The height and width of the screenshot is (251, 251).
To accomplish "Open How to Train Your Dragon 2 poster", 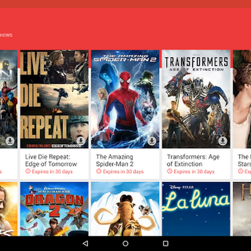I will [54, 209].
